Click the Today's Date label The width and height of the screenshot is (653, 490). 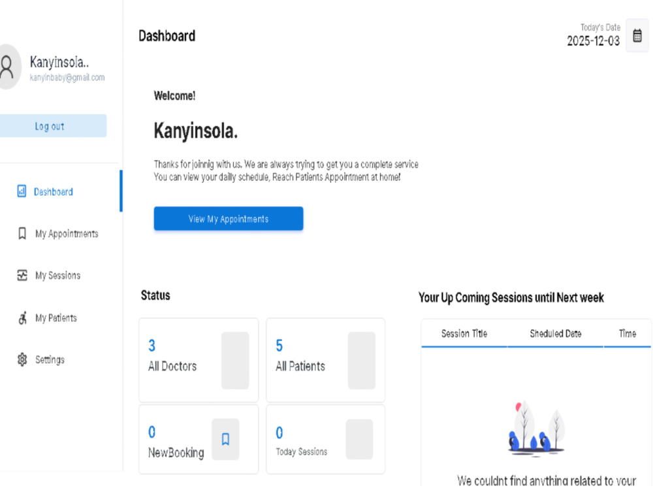[601, 27]
